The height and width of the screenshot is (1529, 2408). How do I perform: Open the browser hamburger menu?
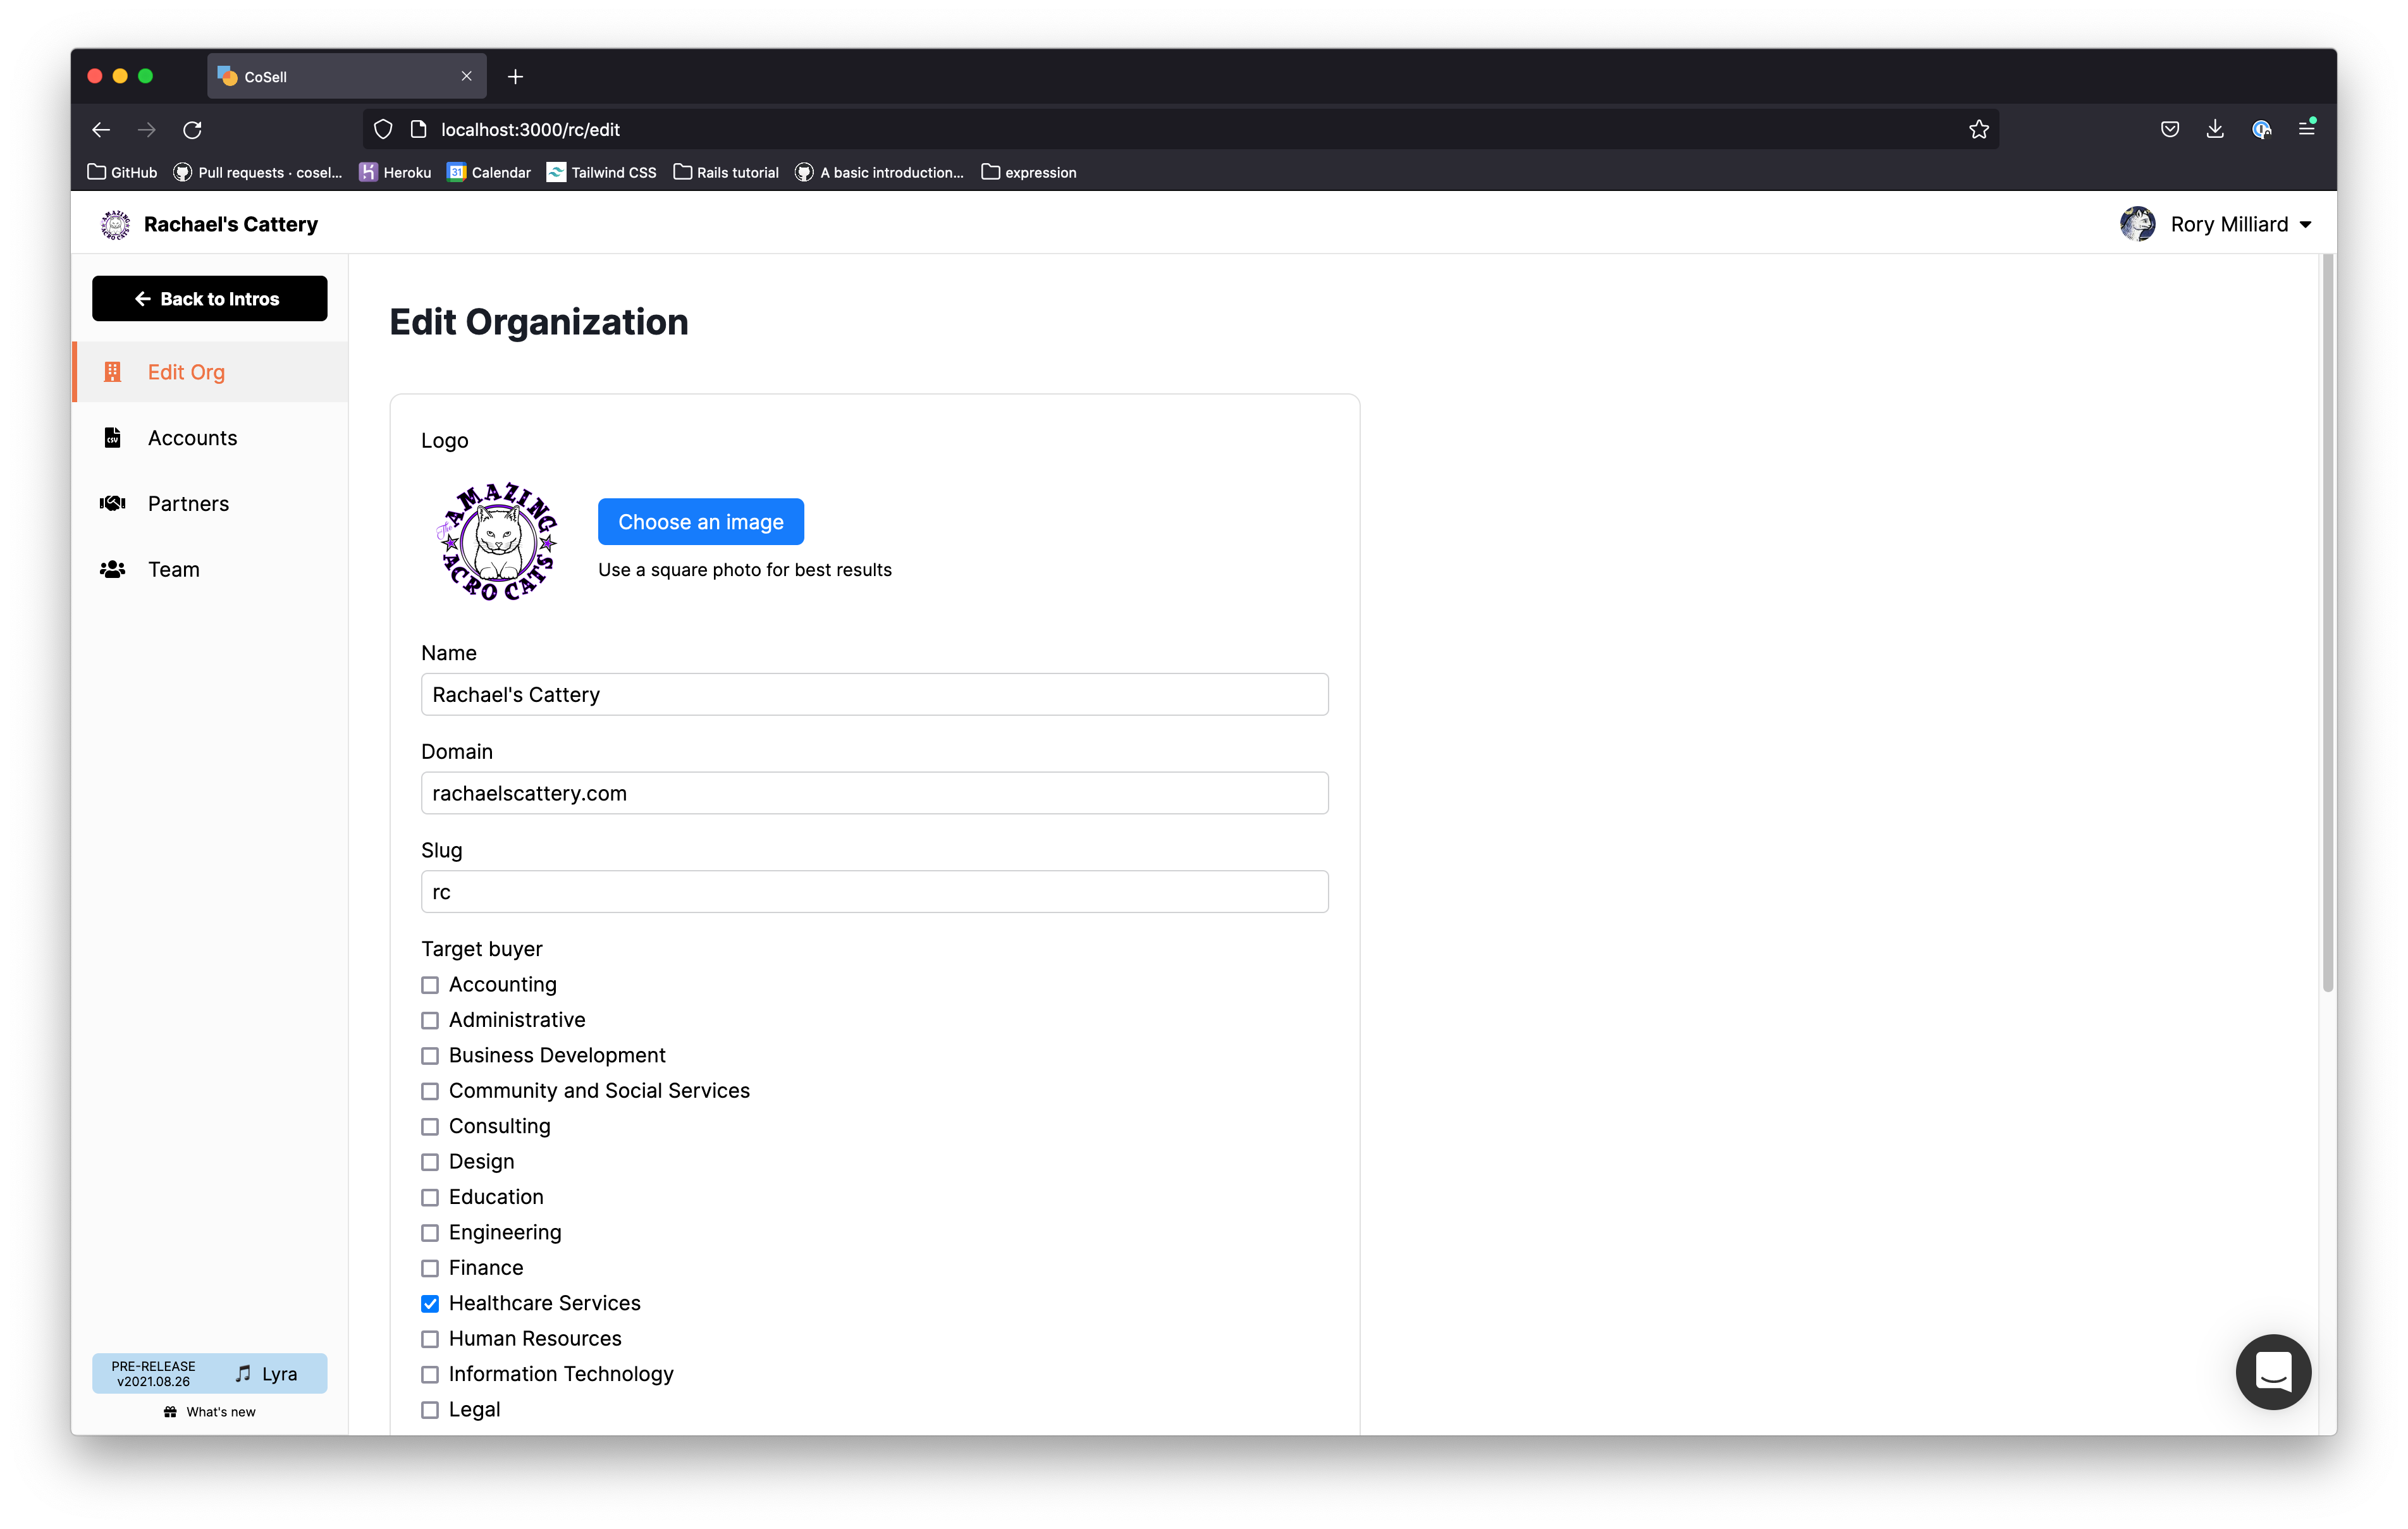pyautogui.click(x=2307, y=129)
